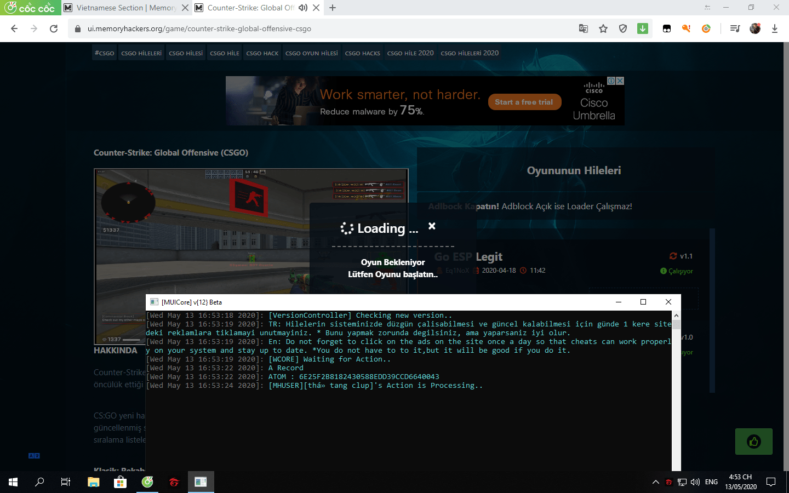Click the CSGO HİLE 2020 tag
This screenshot has width=789, height=493.
coord(410,53)
